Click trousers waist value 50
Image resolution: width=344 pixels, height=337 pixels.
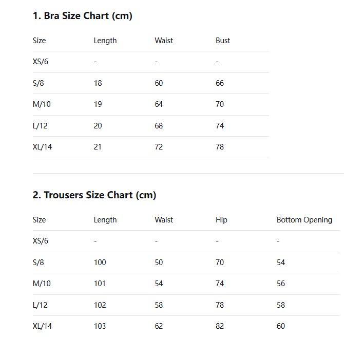[159, 263]
